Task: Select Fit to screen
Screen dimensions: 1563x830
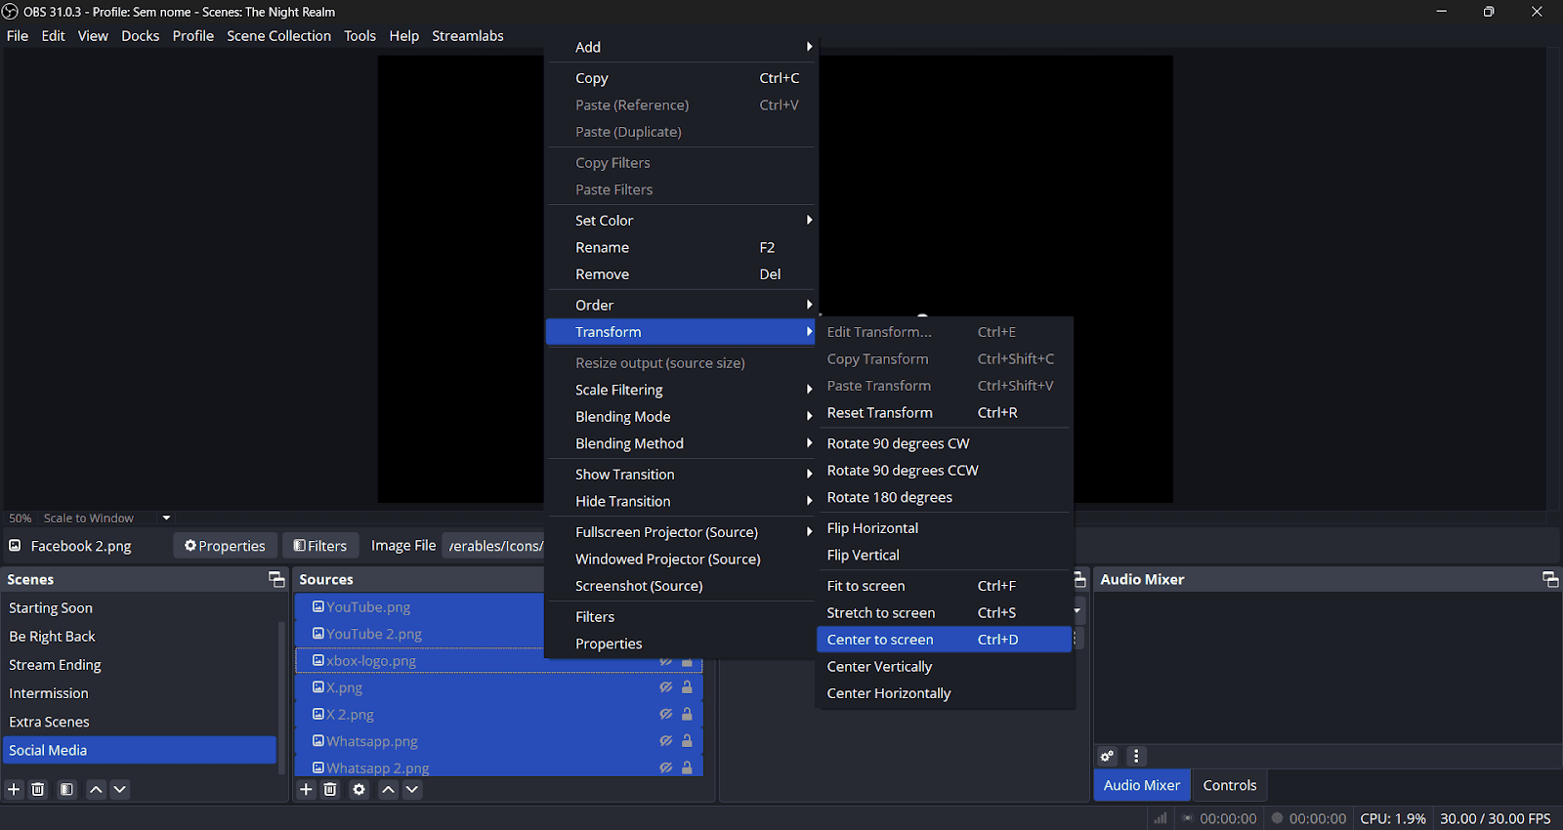Action: pyautogui.click(x=944, y=586)
